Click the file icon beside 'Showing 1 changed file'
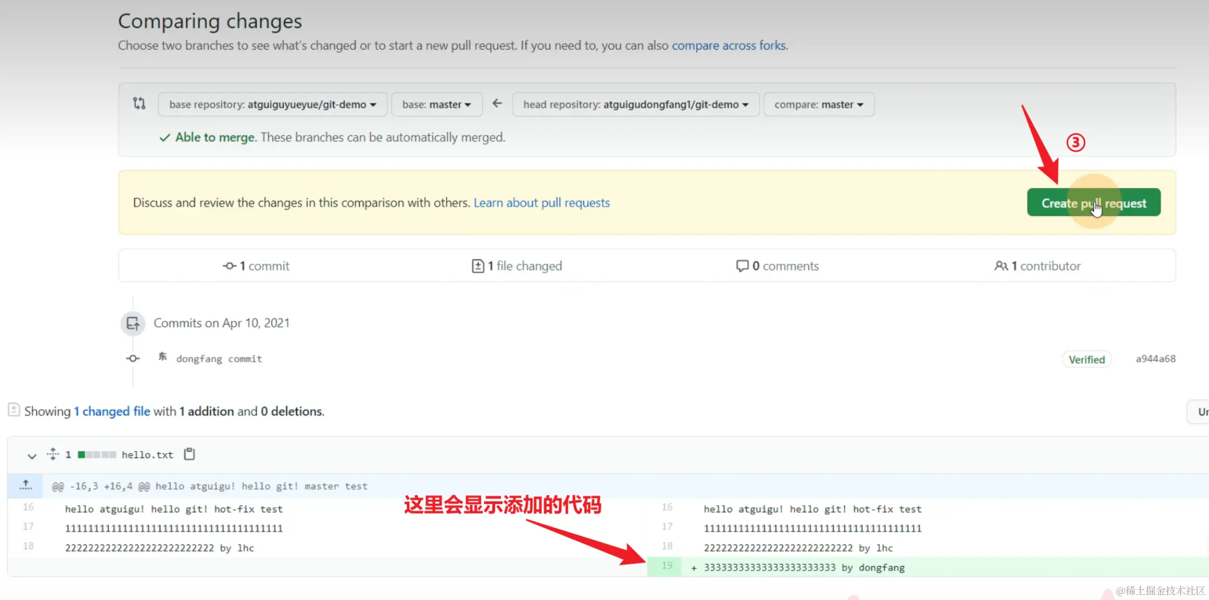The image size is (1209, 600). click(x=14, y=410)
